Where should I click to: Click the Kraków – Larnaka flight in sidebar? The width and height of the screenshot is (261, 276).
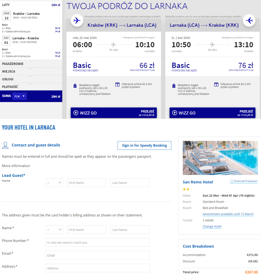click(x=26, y=14)
